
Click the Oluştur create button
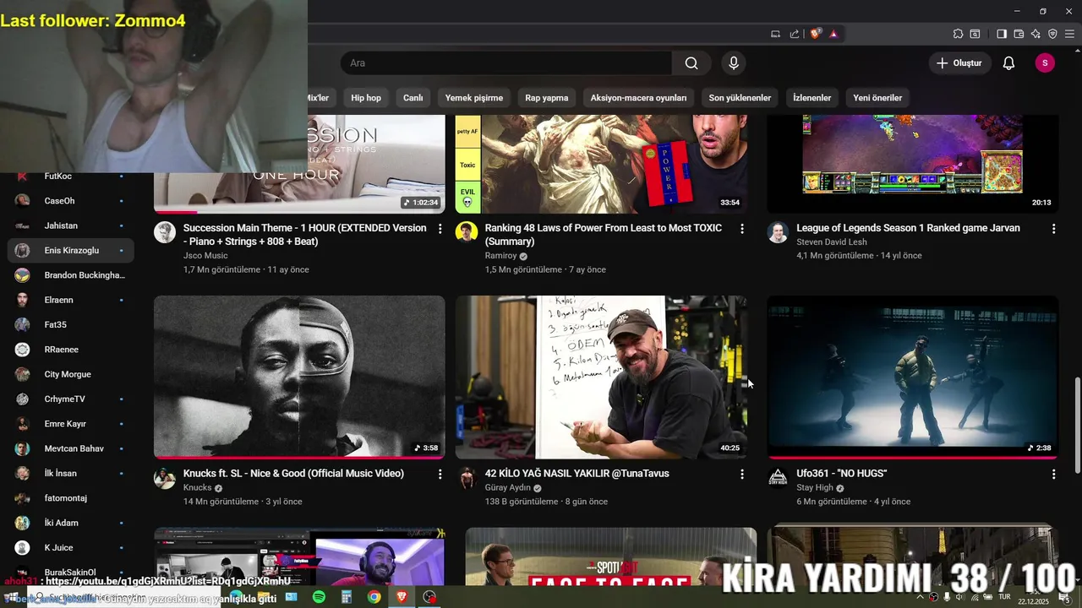click(x=959, y=63)
